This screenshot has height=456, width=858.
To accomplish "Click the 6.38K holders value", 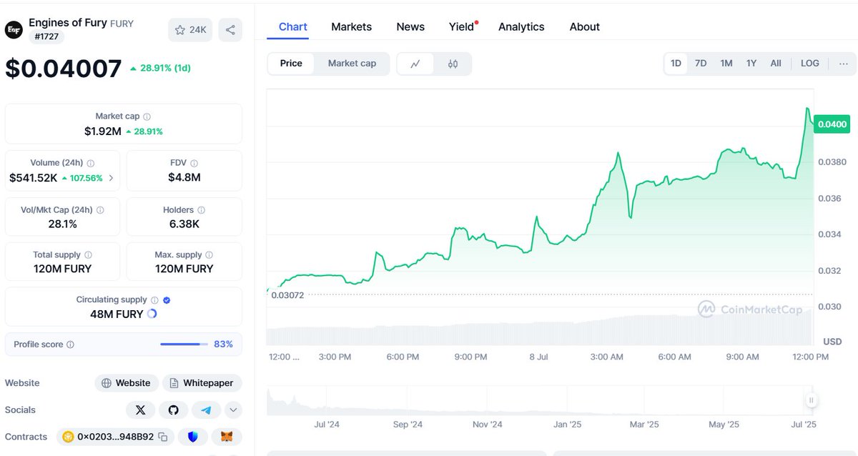I will click(x=184, y=224).
